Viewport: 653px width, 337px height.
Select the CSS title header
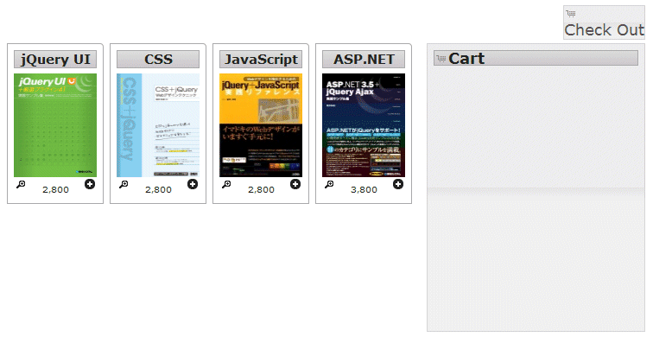click(158, 59)
